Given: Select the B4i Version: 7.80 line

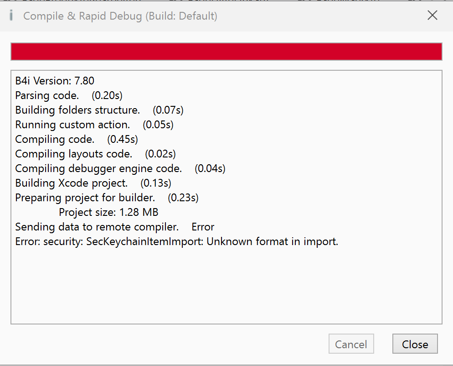Looking at the screenshot, I should click(x=55, y=81).
